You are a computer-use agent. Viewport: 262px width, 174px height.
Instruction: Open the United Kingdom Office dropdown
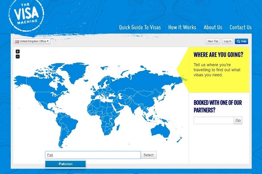pyautogui.click(x=32, y=41)
